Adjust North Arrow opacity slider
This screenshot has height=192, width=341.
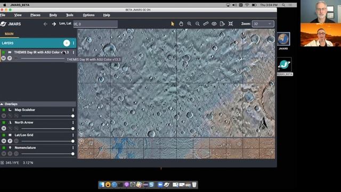coord(47,129)
